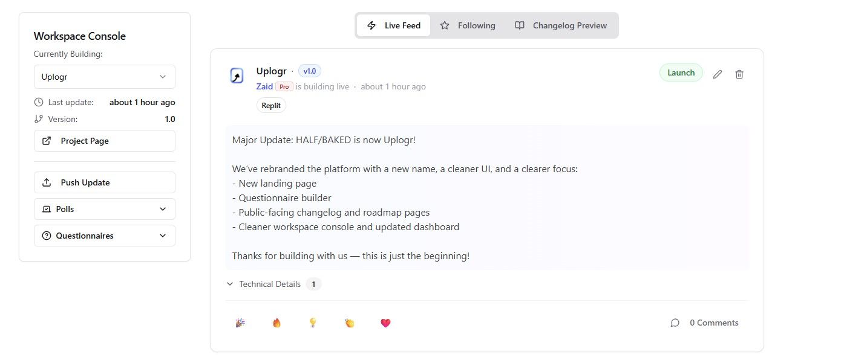841x357 pixels.
Task: Click the Replit tag on the post
Action: point(271,105)
